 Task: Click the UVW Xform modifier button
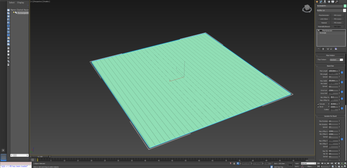pos(324,19)
